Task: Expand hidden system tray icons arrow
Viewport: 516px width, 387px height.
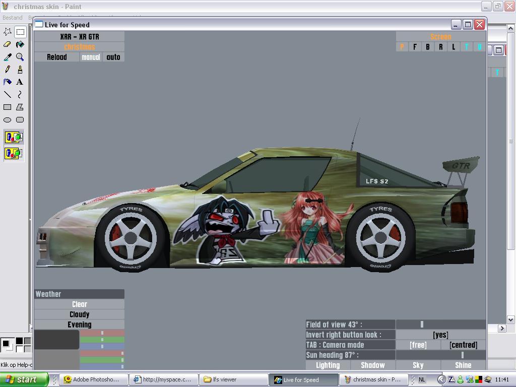Action: (x=441, y=379)
